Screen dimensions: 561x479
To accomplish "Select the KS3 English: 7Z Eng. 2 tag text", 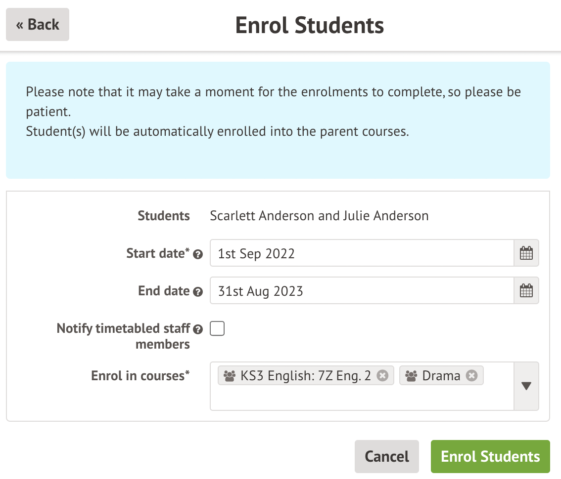I will coord(305,376).
